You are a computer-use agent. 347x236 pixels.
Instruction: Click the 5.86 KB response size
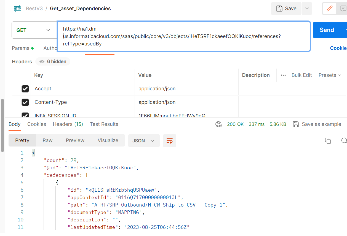(277, 124)
